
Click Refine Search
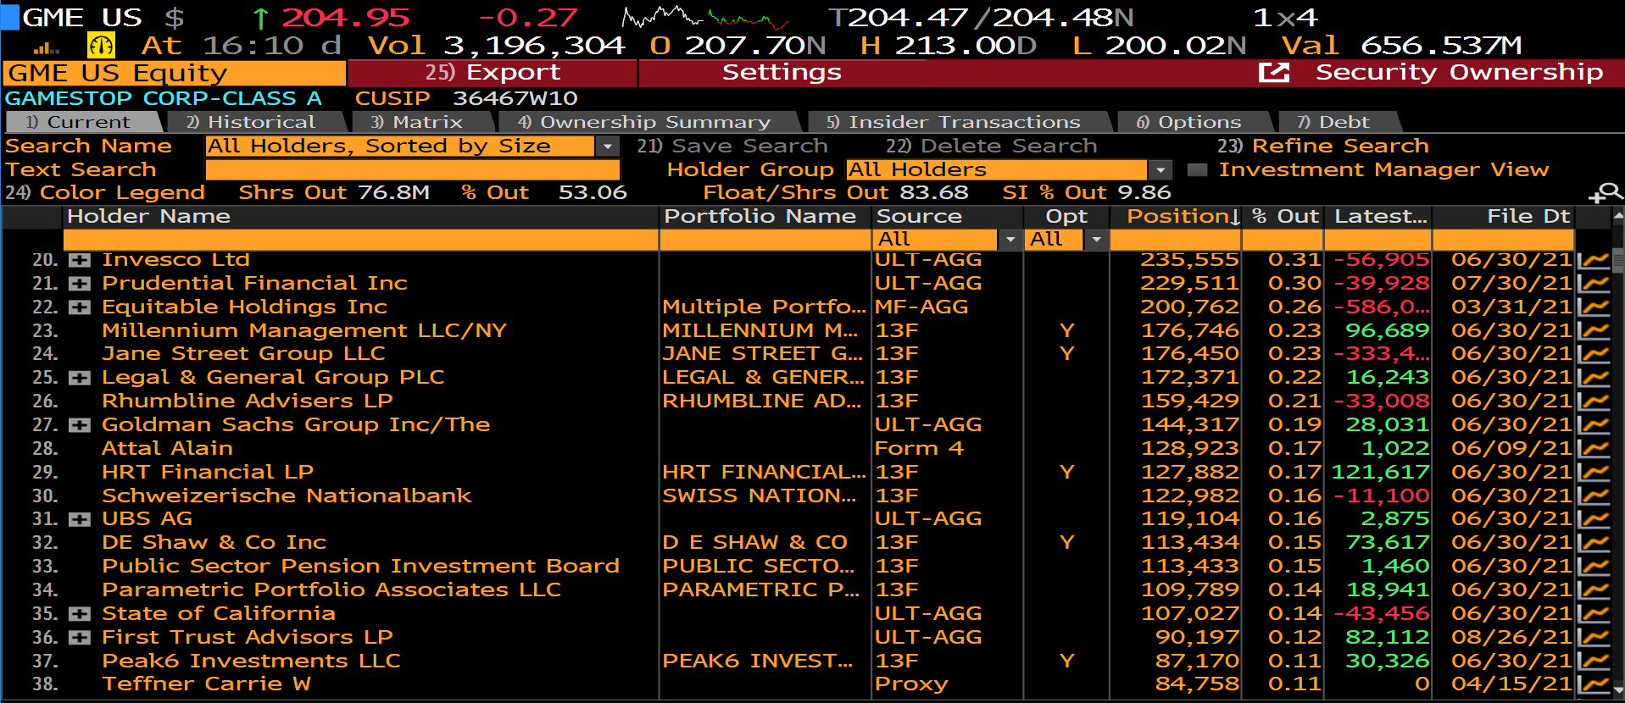coord(1322,147)
